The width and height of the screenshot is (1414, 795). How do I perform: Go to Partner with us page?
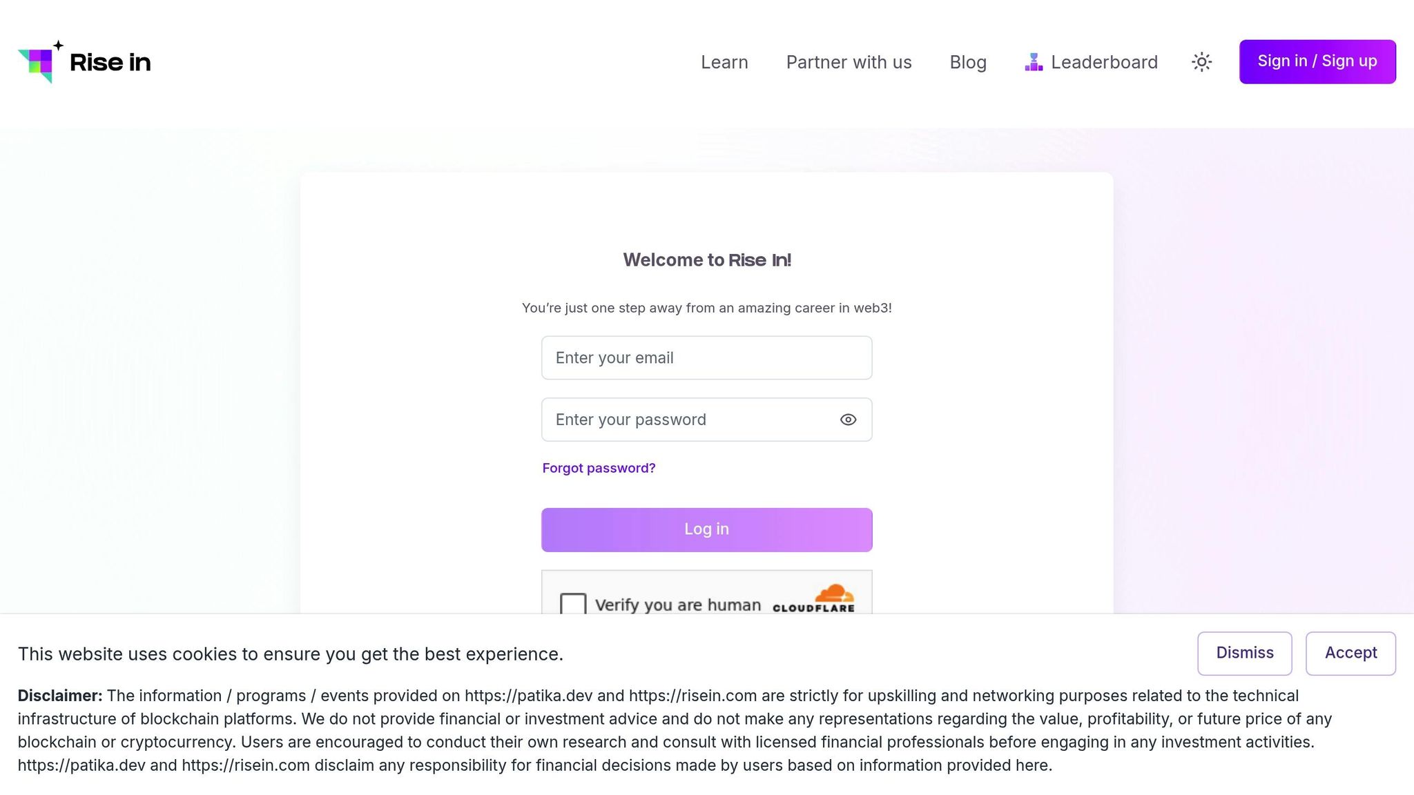849,62
